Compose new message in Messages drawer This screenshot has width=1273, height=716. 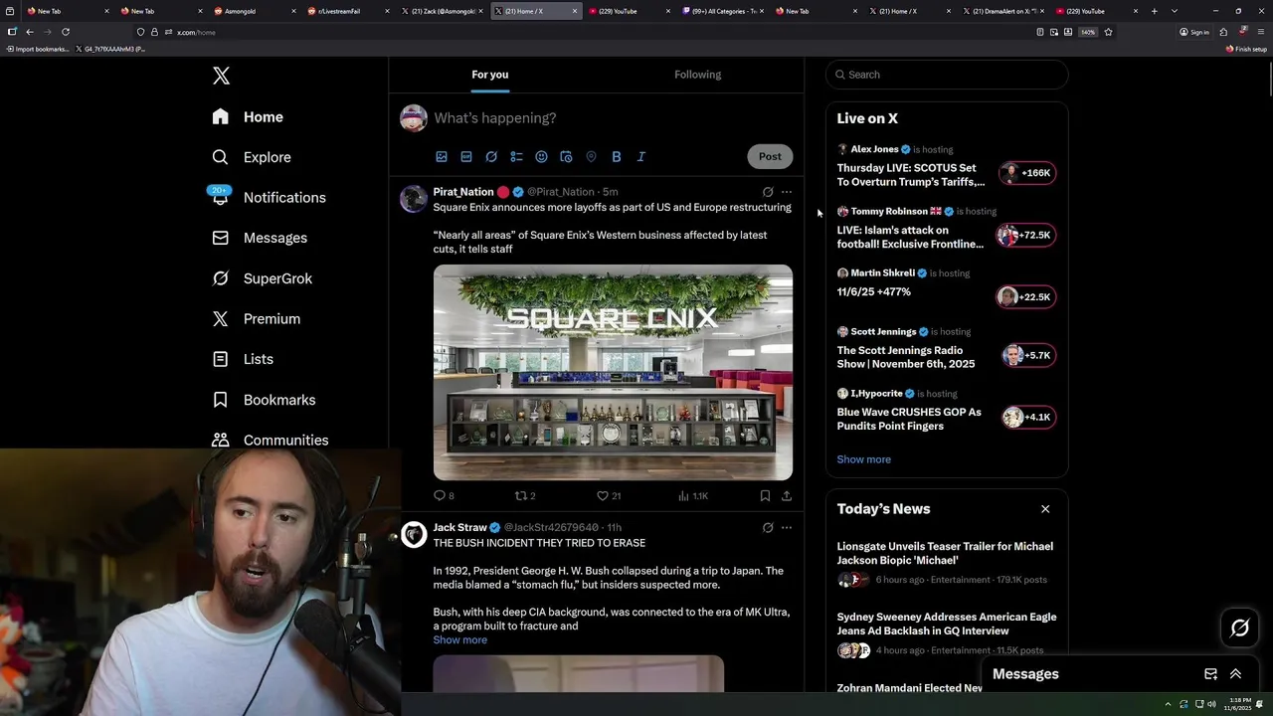pyautogui.click(x=1210, y=674)
